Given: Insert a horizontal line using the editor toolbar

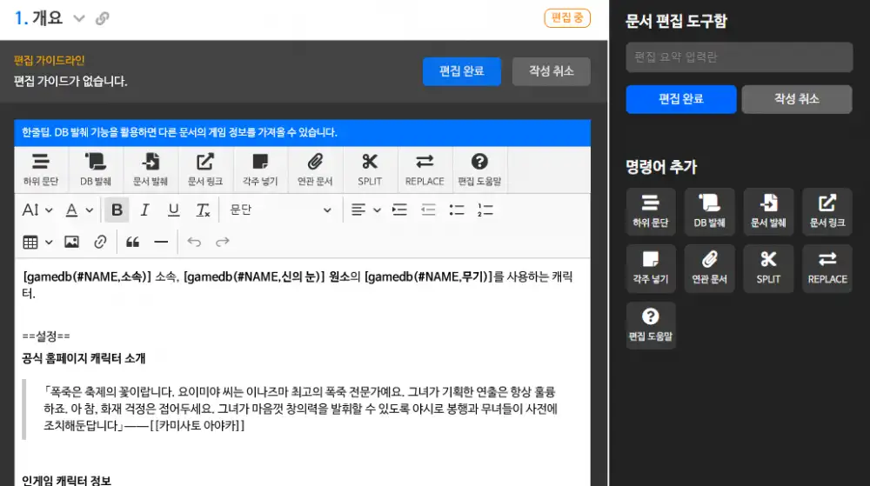Looking at the screenshot, I should pyautogui.click(x=161, y=242).
